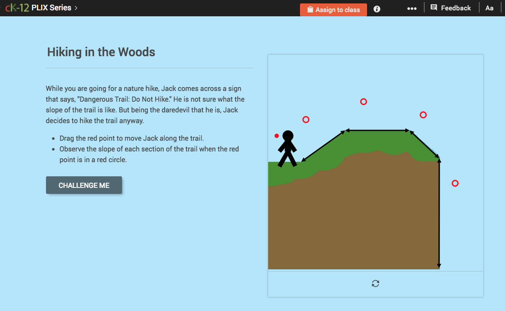Open the Aa text display settings

click(x=490, y=8)
